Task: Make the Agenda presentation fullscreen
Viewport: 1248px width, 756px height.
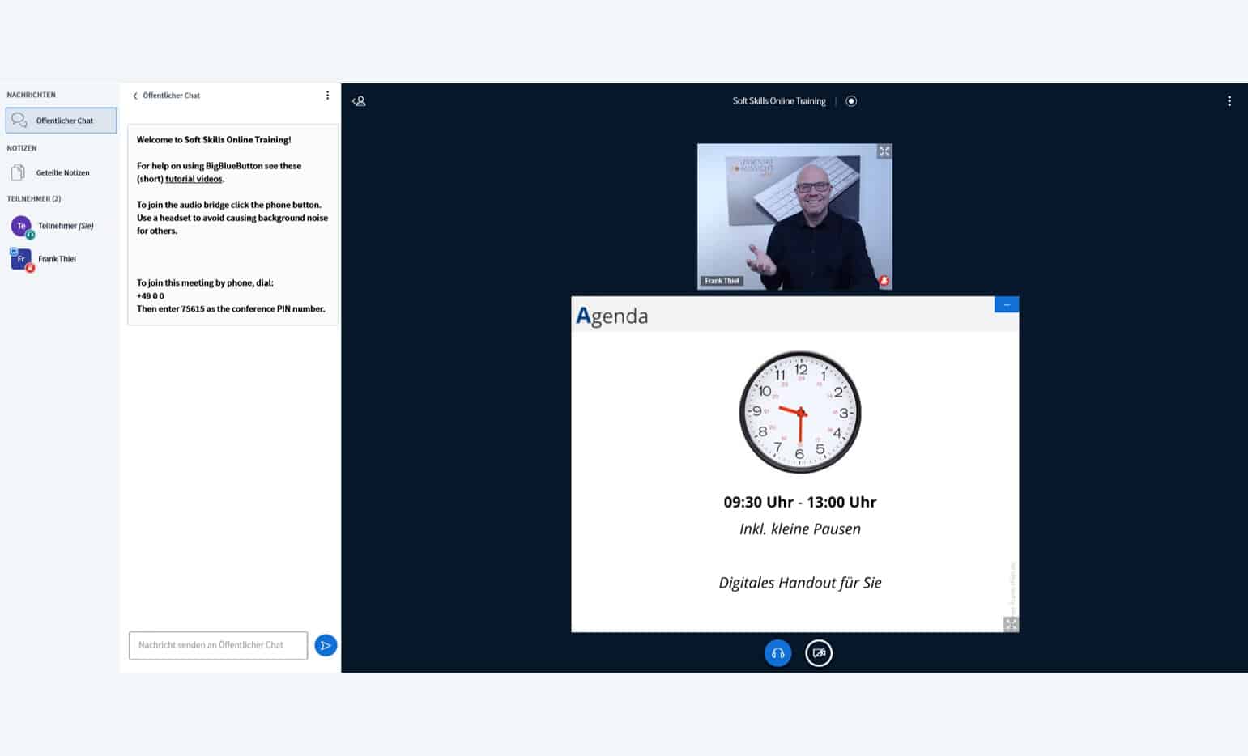Action: point(1011,624)
